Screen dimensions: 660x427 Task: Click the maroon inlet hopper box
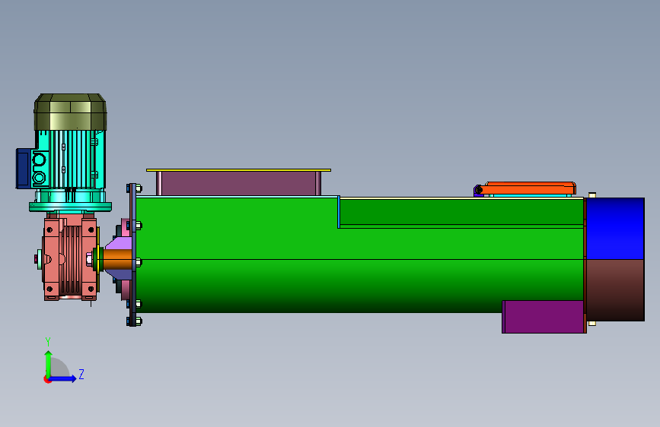pyautogui.click(x=239, y=183)
